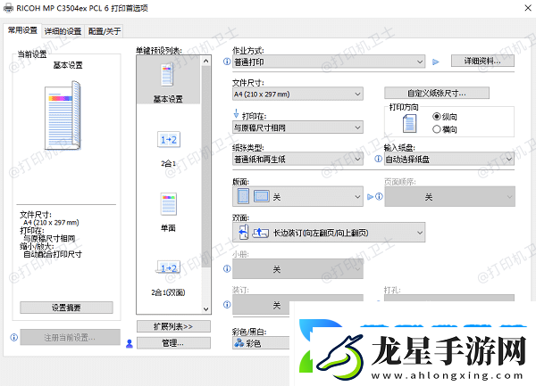Screen dimensions: 536x386
Task: Switch to the 常用设置 tab
Action: pyautogui.click(x=22, y=30)
